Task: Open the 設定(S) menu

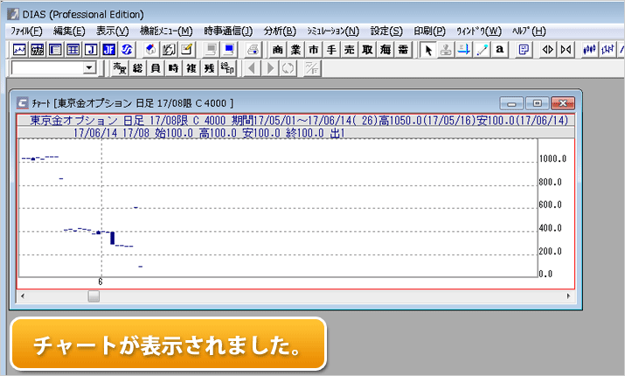Action: 386,31
